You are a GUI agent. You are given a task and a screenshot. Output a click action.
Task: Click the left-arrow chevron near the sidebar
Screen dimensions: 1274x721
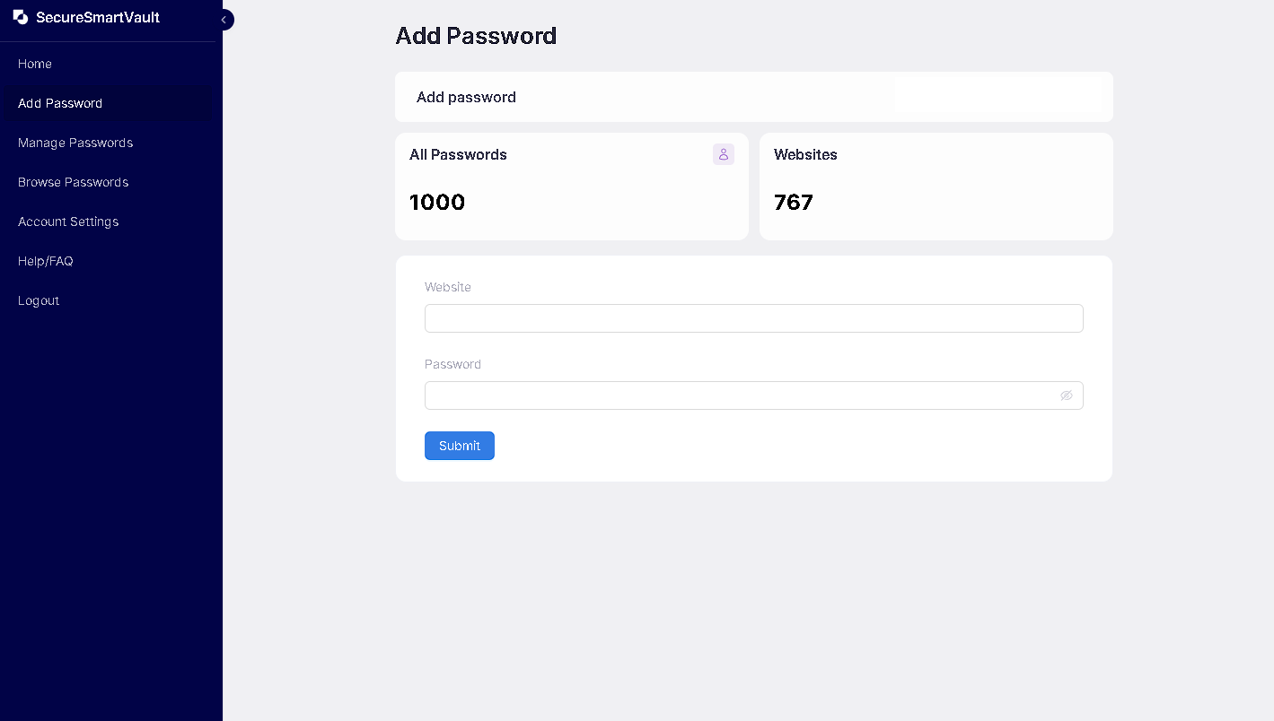(224, 19)
